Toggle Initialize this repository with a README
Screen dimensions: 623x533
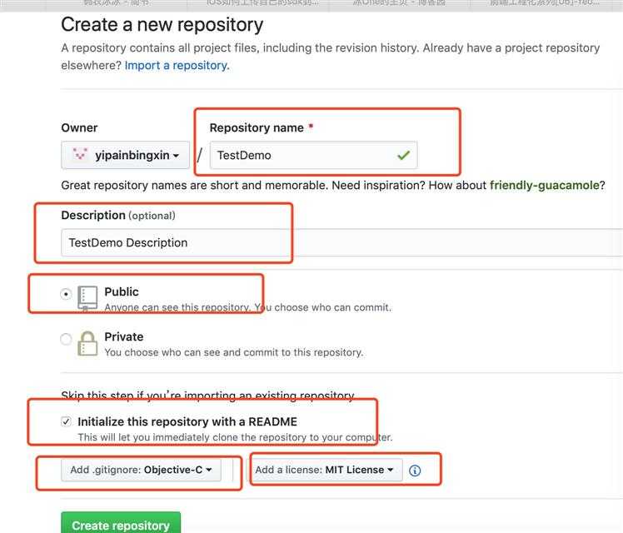point(67,422)
